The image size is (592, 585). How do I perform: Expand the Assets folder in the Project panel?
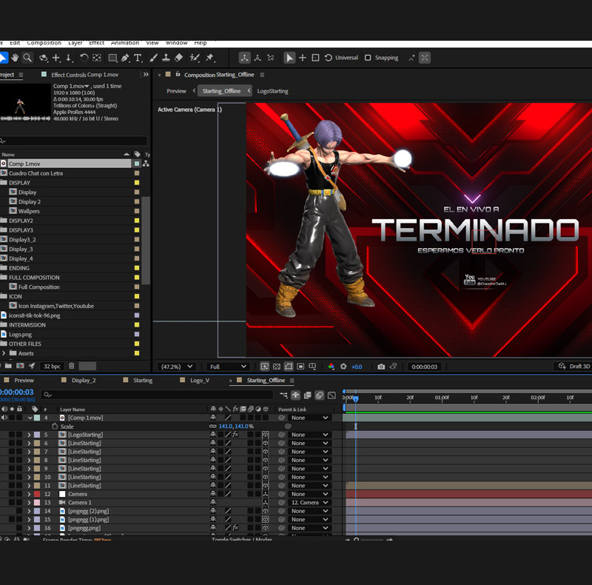coord(4,353)
